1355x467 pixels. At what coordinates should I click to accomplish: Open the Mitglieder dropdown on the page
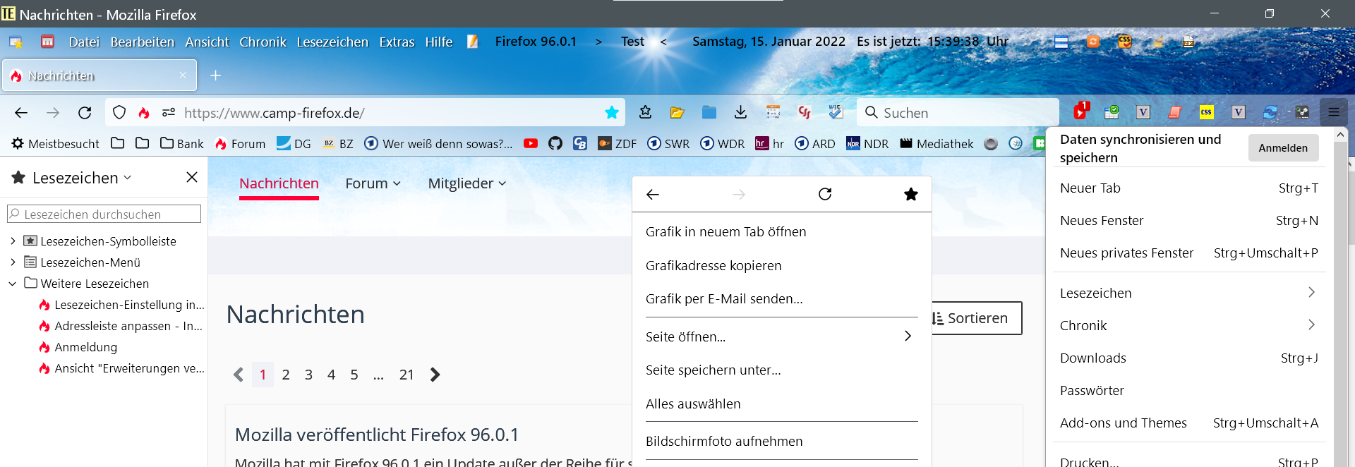click(466, 183)
